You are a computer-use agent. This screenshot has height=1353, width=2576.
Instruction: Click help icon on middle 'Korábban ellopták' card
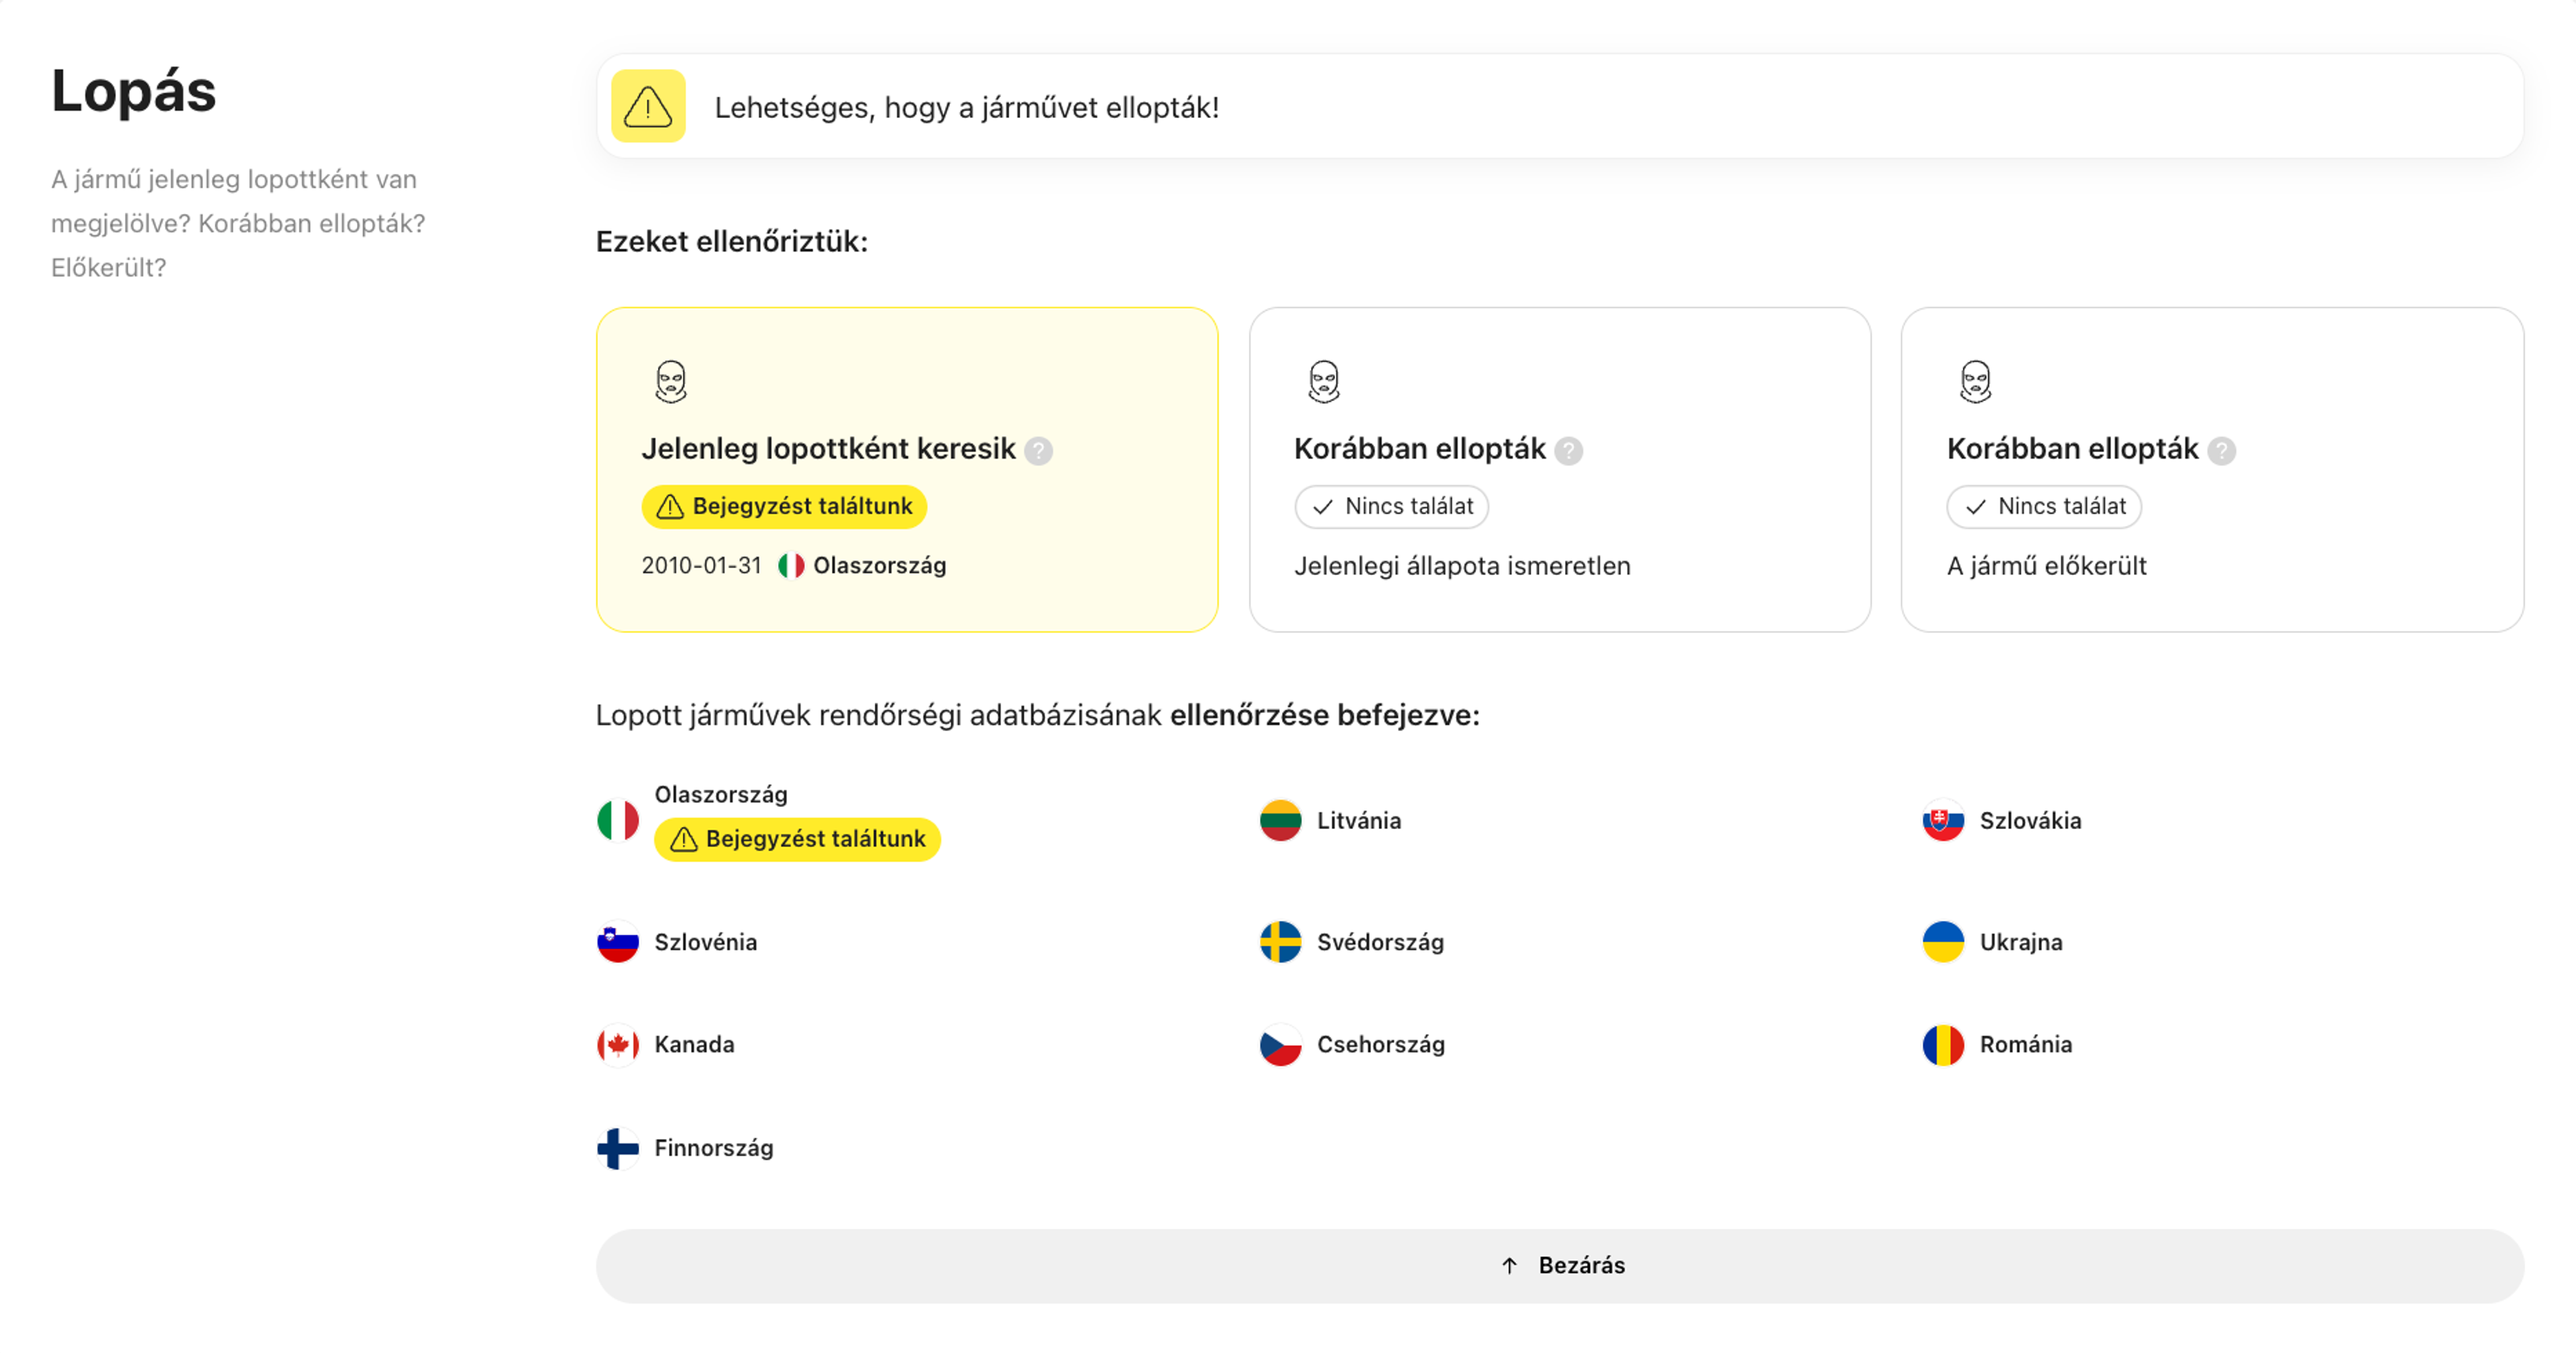pos(1568,451)
